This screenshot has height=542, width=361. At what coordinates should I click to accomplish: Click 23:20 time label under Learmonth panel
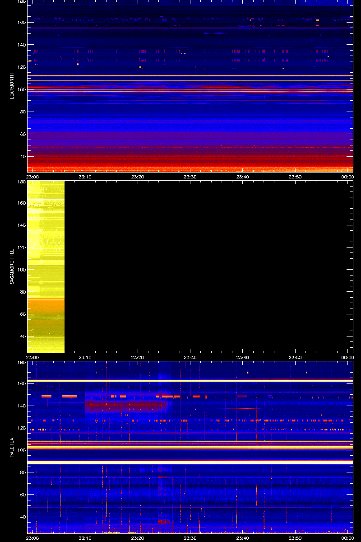coord(138,177)
